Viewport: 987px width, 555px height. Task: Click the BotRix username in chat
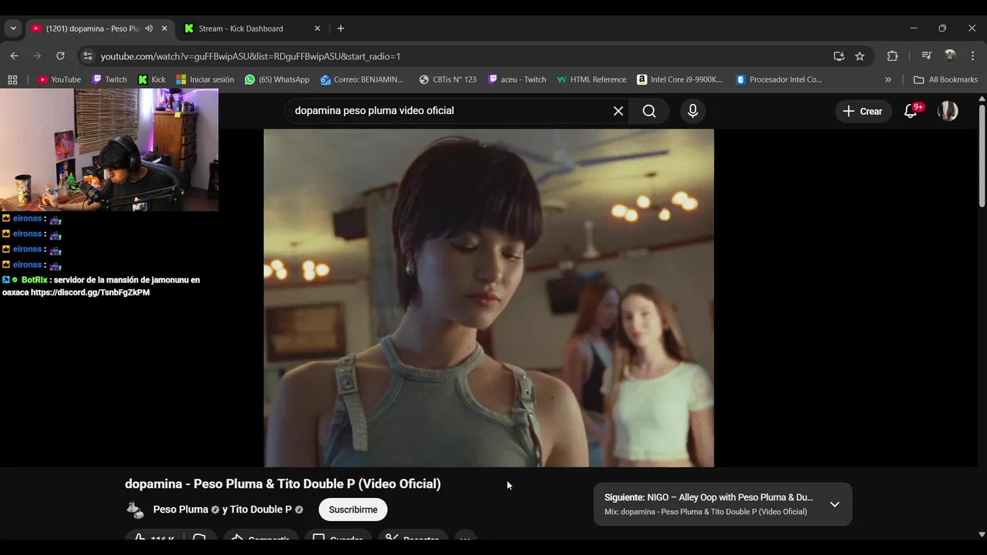(34, 280)
